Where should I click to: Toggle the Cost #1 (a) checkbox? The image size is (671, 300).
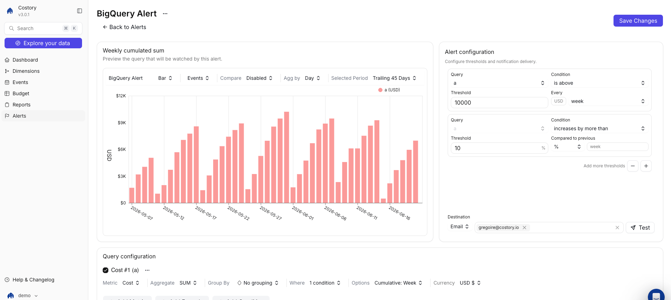click(x=106, y=270)
